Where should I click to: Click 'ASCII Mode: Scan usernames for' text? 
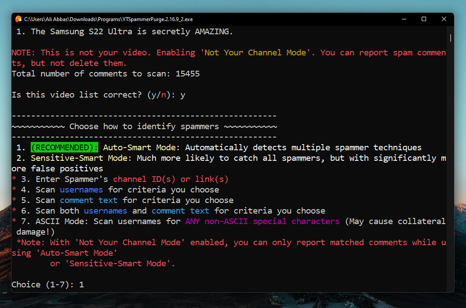tap(108, 221)
